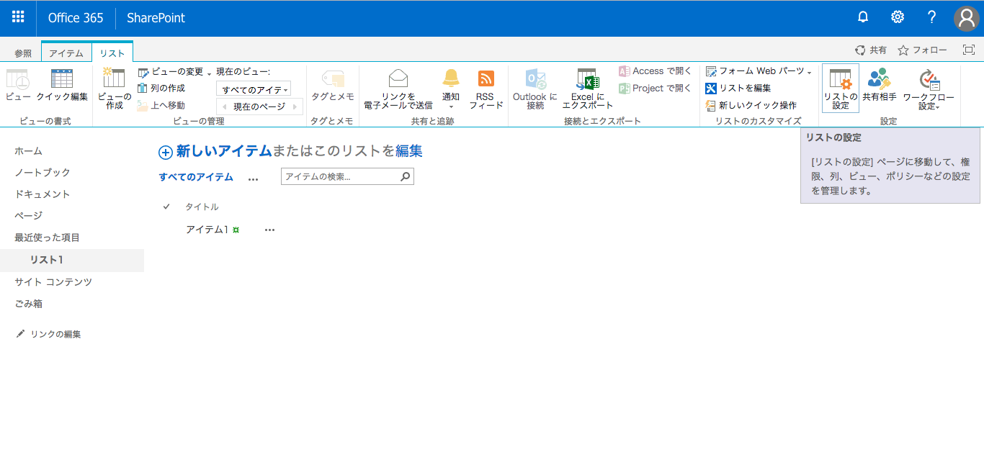984x470 pixels.
Task: Open the list with Access
Action: 654,70
